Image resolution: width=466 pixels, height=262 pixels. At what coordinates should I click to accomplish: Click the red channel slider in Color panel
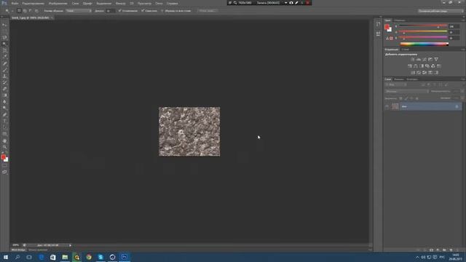click(423, 26)
